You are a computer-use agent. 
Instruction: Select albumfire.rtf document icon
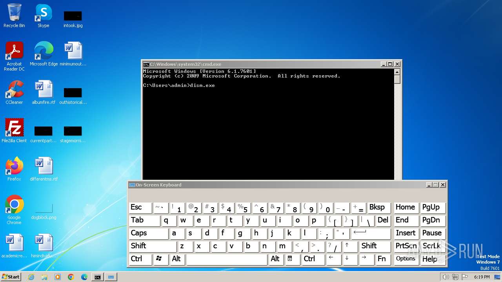(44, 92)
